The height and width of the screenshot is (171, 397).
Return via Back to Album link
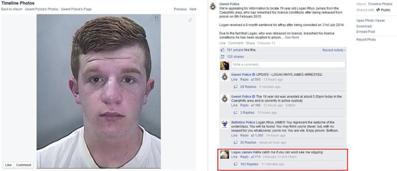11,9
